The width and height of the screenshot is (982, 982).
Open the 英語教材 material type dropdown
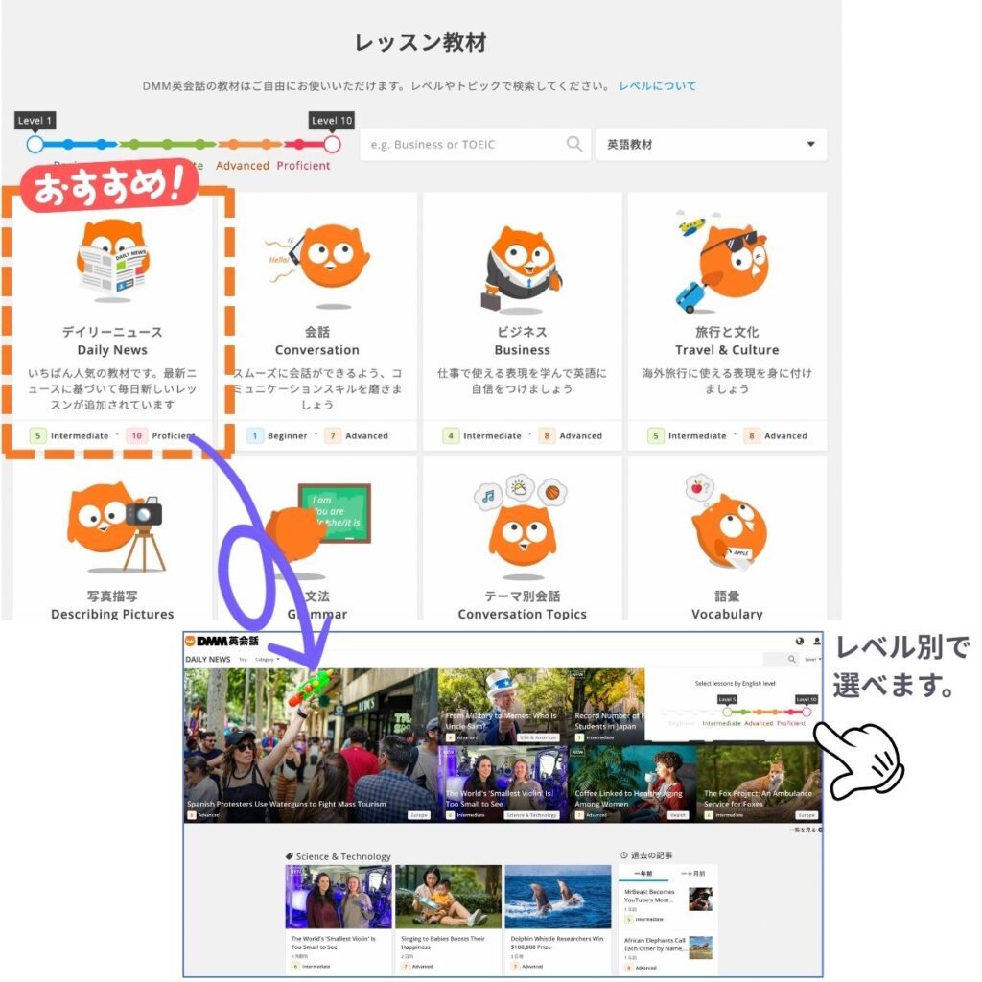coord(712,144)
